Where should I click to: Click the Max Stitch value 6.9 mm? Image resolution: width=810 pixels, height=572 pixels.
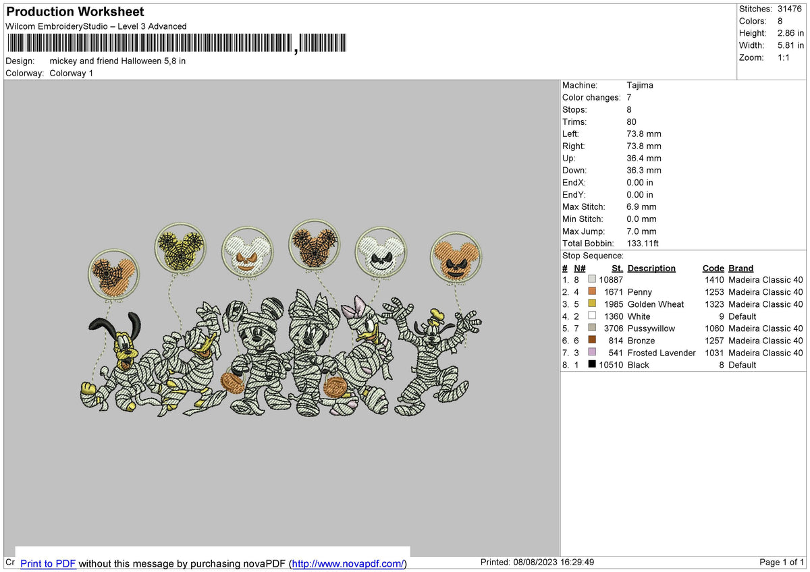click(x=641, y=206)
